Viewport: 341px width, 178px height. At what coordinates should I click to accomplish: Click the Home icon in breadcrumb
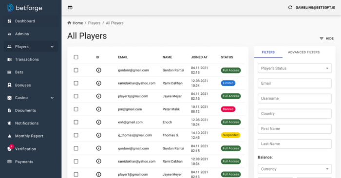click(69, 23)
